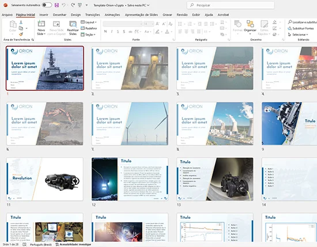Activate the Format Painter brush
This screenshot has width=317, height=247.
coord(21,35)
